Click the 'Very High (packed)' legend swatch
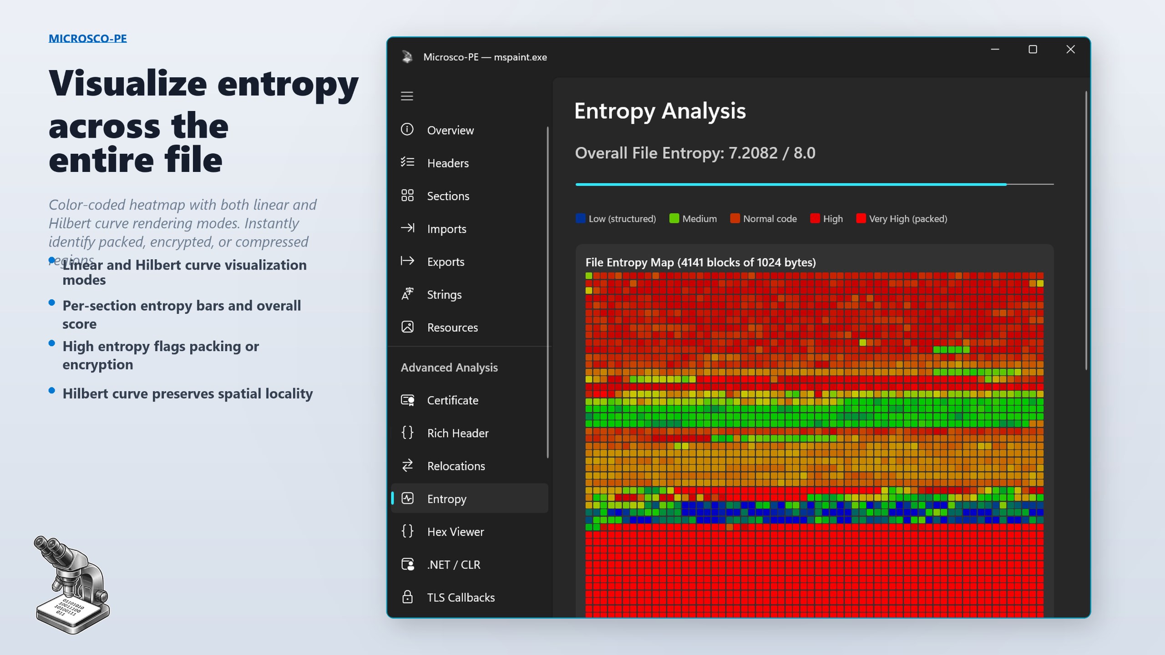Viewport: 1165px width, 655px height. point(860,218)
